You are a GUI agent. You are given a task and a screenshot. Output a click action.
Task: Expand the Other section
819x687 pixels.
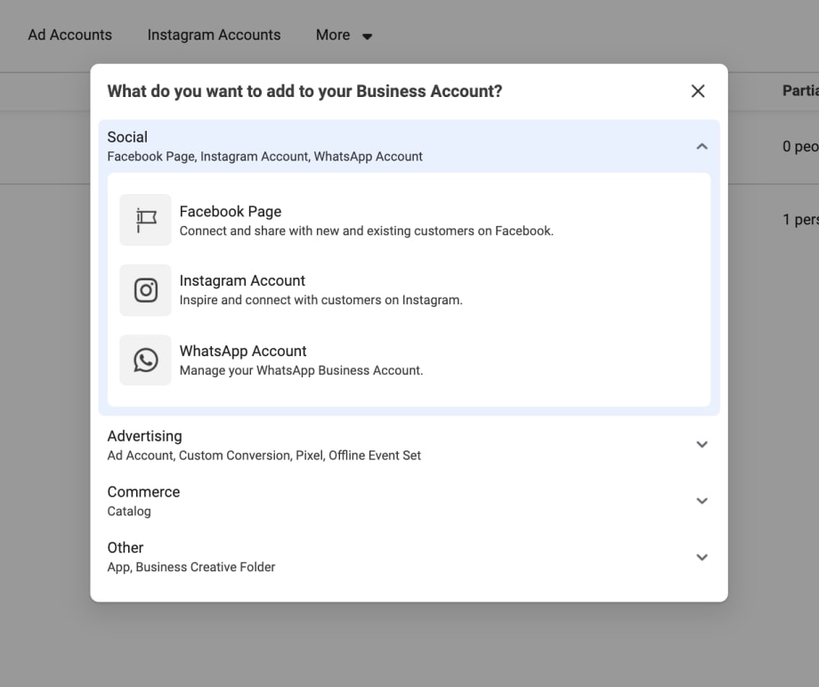pos(702,556)
